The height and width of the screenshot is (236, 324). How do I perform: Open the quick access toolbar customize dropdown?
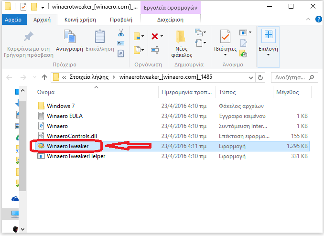(43, 7)
